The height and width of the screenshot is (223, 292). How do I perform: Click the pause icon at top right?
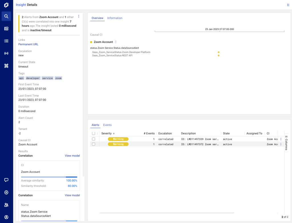tap(288, 5)
